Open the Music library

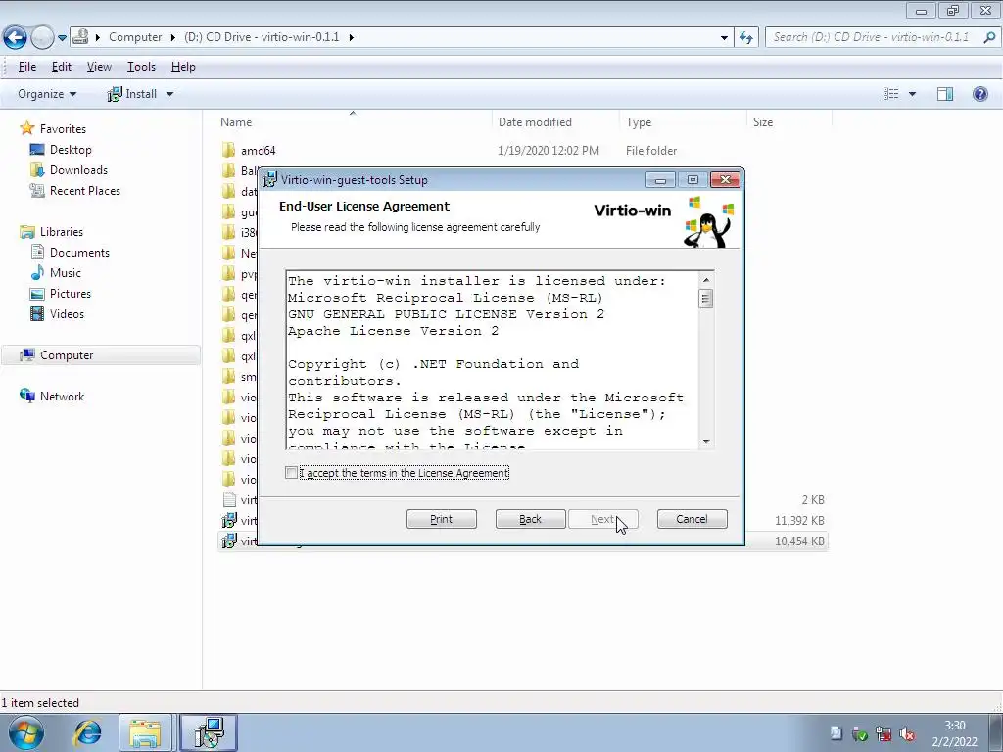tap(66, 272)
